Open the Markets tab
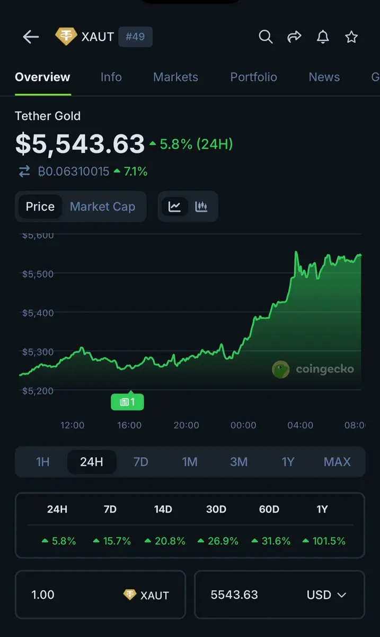380x637 pixels. (175, 77)
